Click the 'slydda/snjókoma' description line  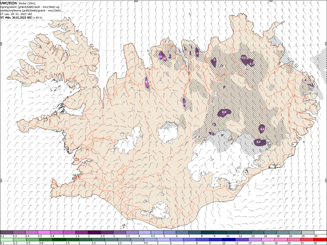click(30, 10)
